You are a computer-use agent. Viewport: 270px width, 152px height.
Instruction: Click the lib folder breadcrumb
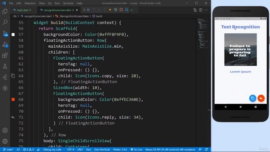[15, 16]
